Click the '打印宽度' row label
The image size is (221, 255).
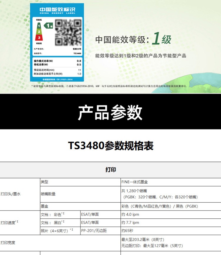(8, 243)
